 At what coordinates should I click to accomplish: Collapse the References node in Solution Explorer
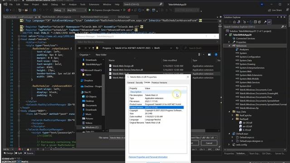tap(229, 46)
